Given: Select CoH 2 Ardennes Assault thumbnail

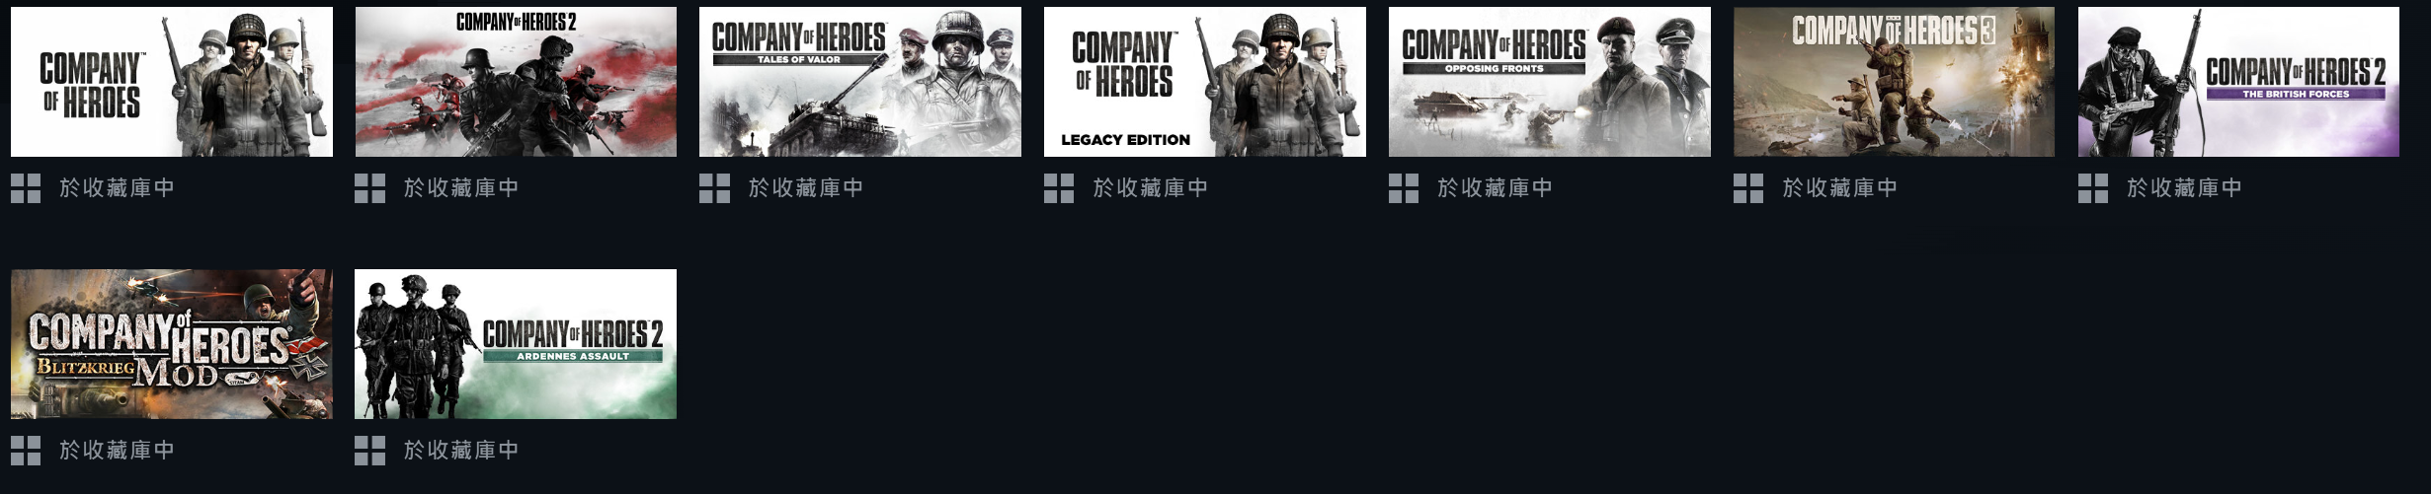Looking at the screenshot, I should pyautogui.click(x=516, y=344).
